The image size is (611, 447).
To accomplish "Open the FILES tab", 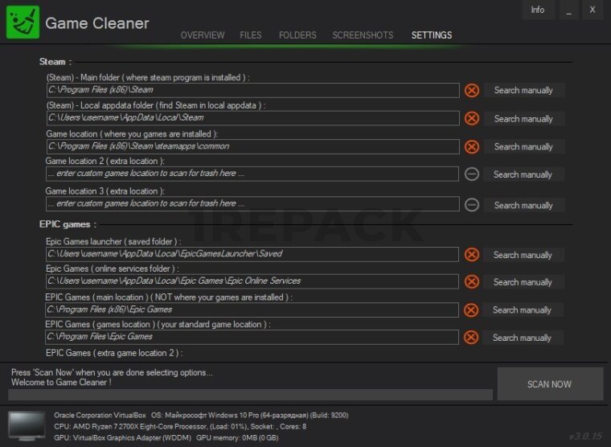I will [x=251, y=35].
